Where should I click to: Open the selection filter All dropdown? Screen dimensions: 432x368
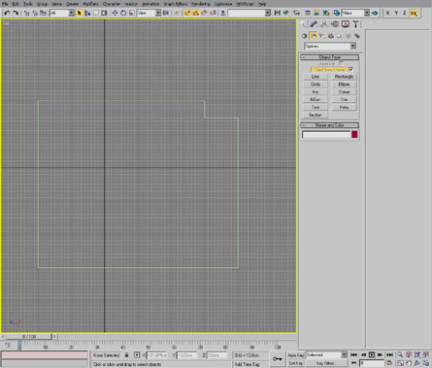point(62,13)
